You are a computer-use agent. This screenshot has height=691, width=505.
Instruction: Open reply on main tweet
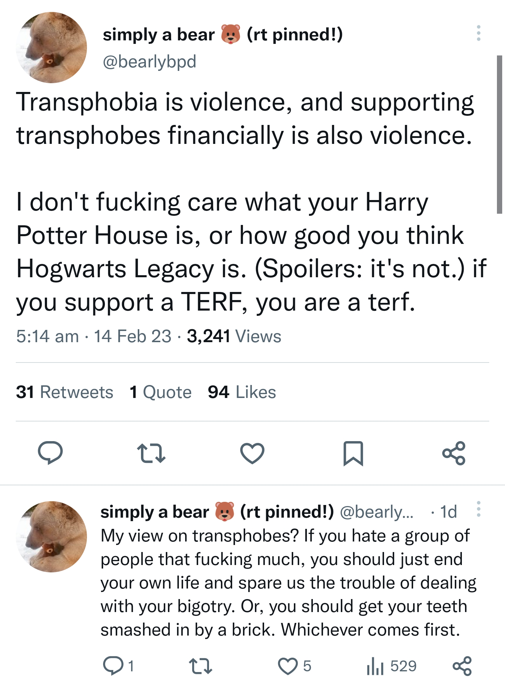tap(50, 453)
